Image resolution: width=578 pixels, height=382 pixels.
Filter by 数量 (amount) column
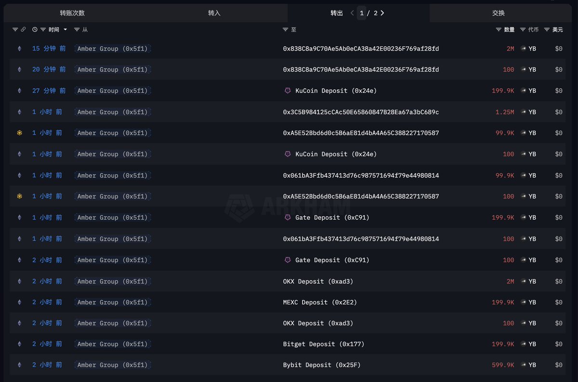499,30
